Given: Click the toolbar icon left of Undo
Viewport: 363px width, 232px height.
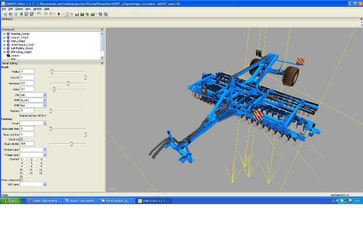Looking at the screenshot, I should [x=39, y=14].
